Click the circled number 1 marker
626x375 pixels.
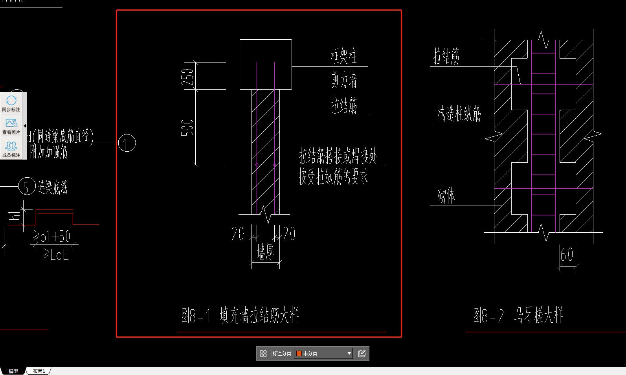pyautogui.click(x=127, y=143)
